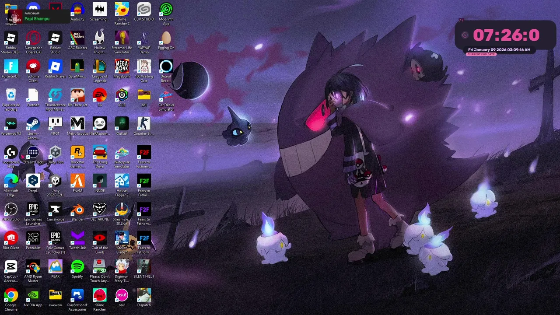Select the DeepL icon

pos(33,181)
